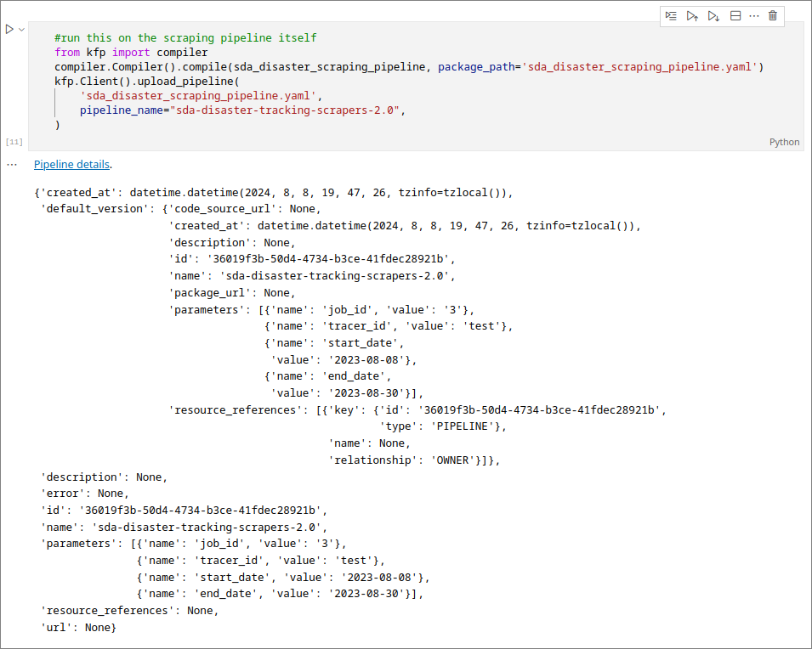This screenshot has height=649, width=812.
Task: Click the 'error': None line
Action: (85, 494)
